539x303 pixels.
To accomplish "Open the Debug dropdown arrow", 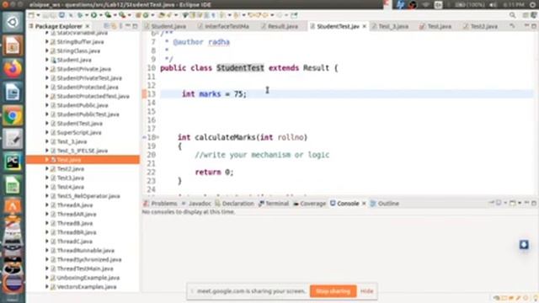I will click(x=86, y=15).
